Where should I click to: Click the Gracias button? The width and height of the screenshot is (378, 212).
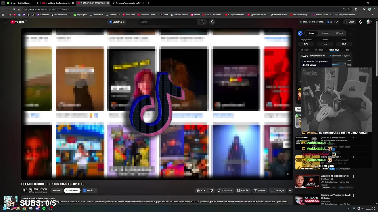(260, 191)
